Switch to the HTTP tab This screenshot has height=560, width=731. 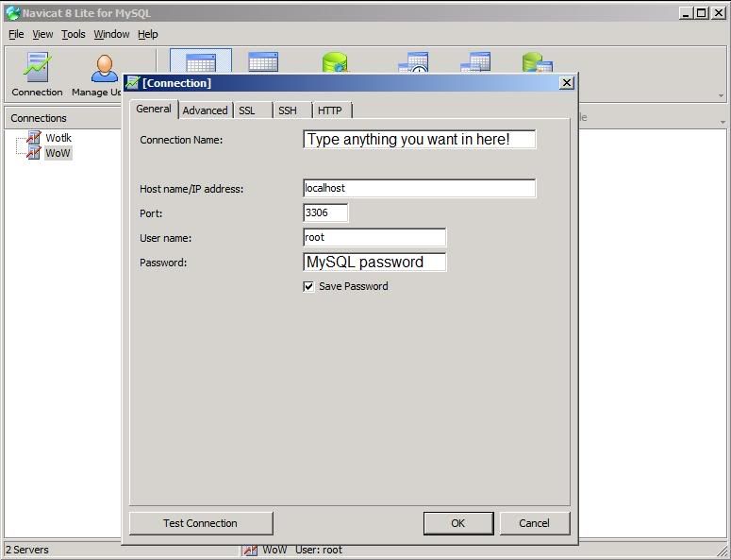coord(332,110)
